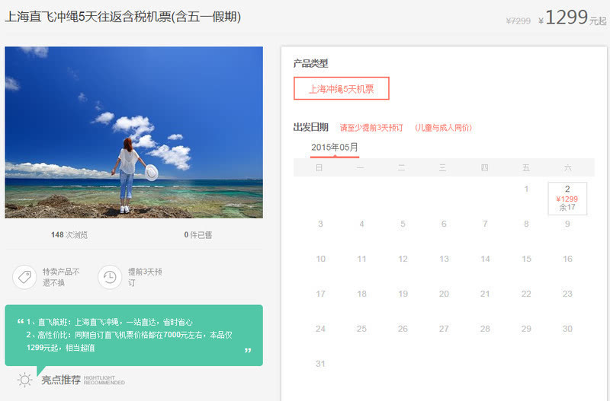The height and width of the screenshot is (401, 610).
Task: Click the opening quote mark icon
Action: (x=20, y=322)
